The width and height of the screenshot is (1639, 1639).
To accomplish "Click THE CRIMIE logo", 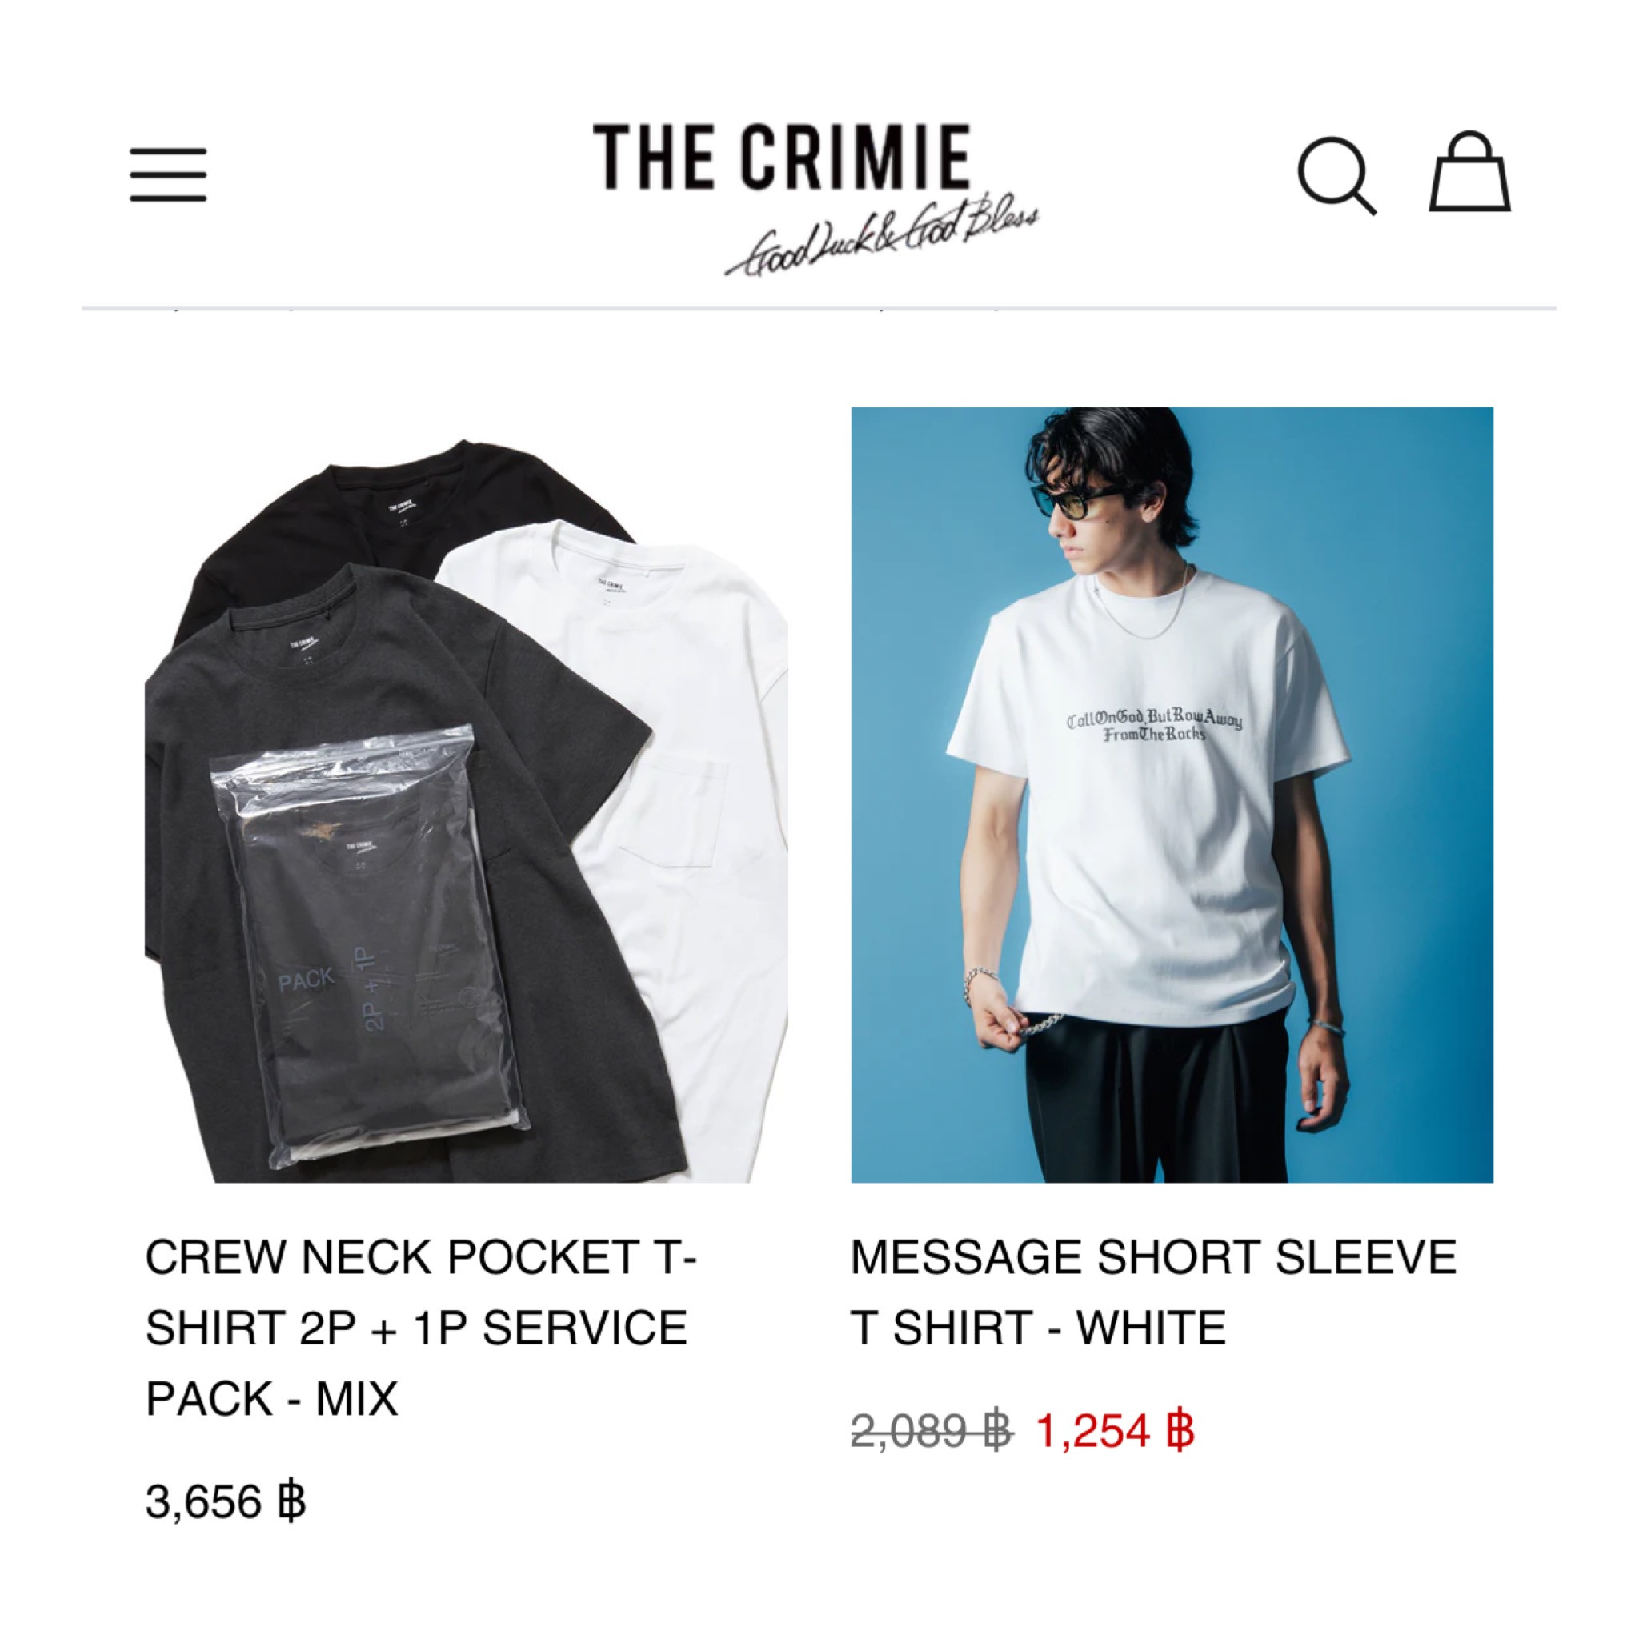I will tap(781, 157).
